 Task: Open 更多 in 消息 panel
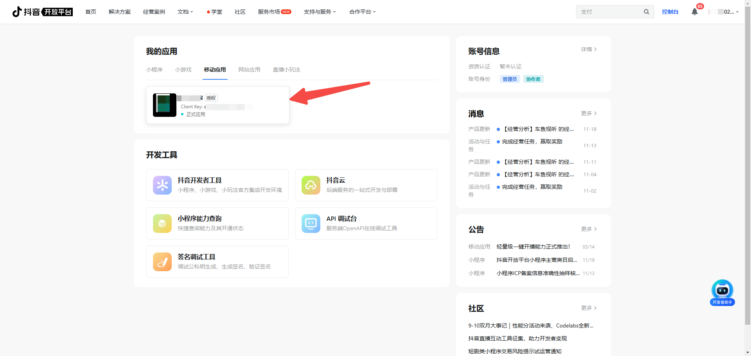[589, 113]
